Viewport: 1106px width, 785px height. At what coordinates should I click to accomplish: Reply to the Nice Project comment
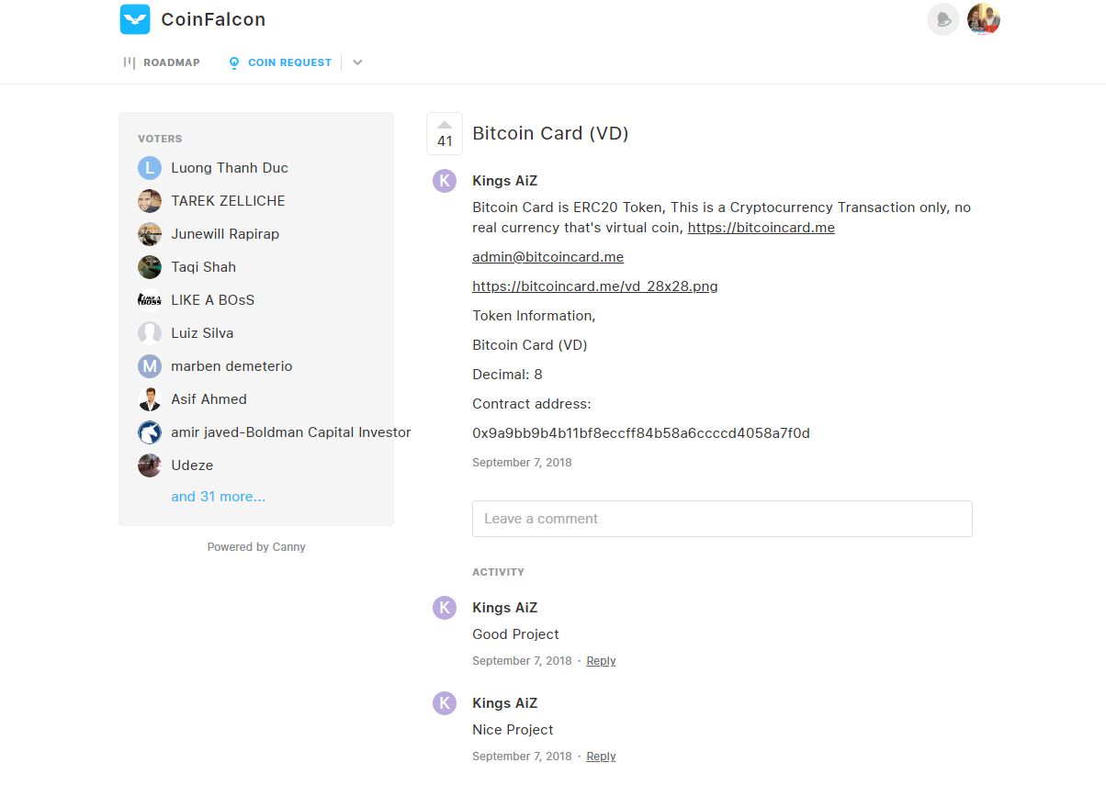pos(601,757)
